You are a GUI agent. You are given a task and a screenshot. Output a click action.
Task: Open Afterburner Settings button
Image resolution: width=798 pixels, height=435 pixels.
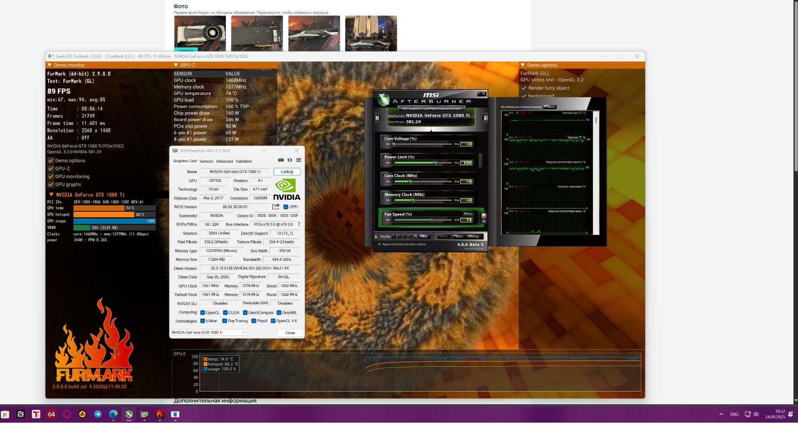[474, 236]
